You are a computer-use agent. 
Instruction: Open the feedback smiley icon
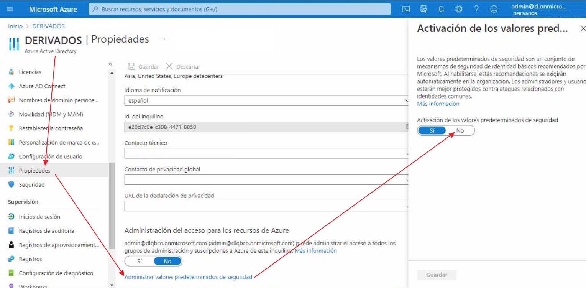pyautogui.click(x=494, y=9)
